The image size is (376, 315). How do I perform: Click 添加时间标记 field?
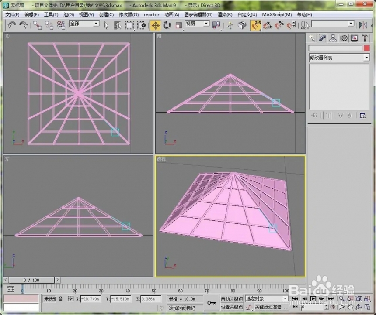185,308
